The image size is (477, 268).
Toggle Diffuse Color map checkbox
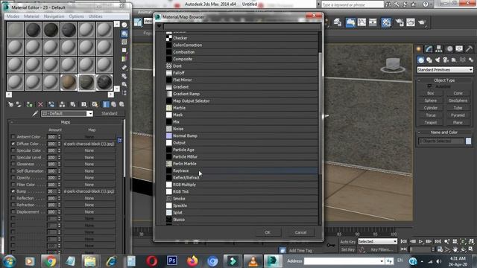(13, 144)
